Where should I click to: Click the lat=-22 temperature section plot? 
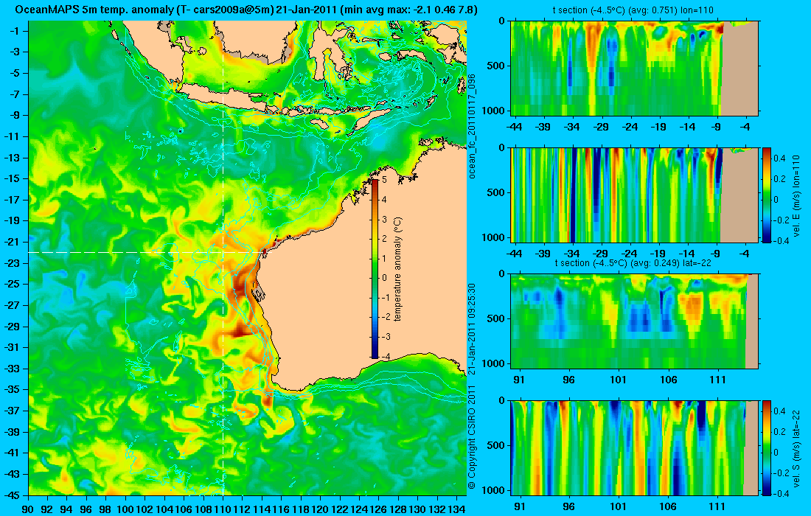(634, 321)
